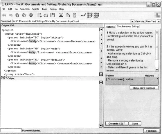The width and height of the screenshot is (162, 134).
Task: Click highlighted name Wade in XML
Action: 32,52
